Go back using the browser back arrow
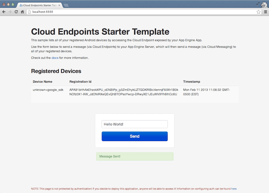This screenshot has width=269, height=193. click(x=4, y=12)
